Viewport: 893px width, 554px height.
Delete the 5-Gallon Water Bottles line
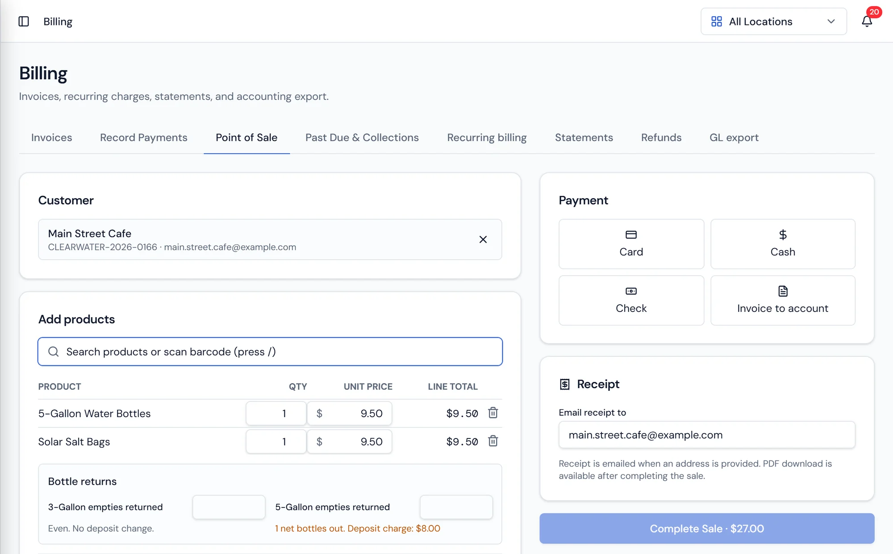tap(493, 413)
